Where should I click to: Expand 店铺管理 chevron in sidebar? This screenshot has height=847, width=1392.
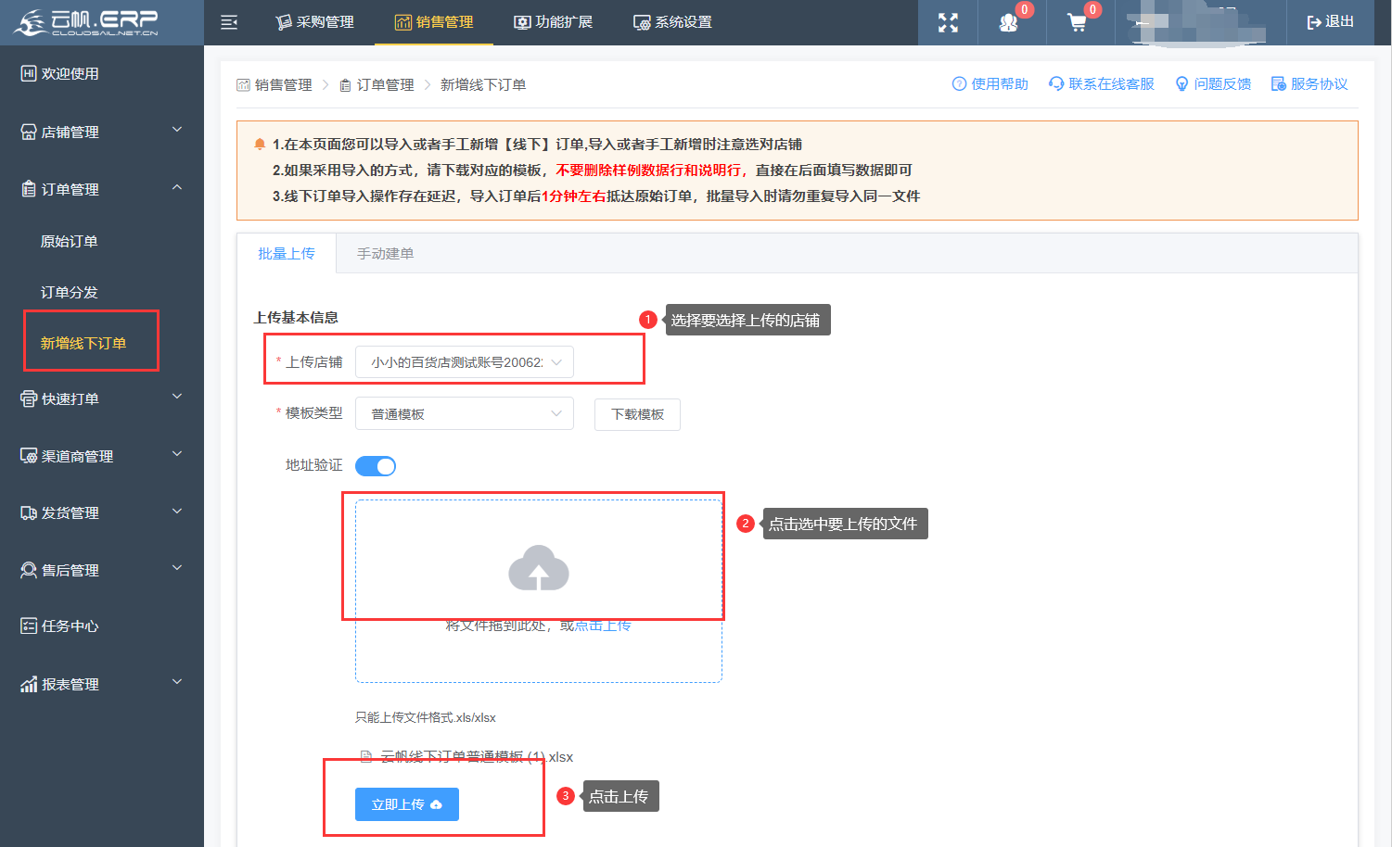(x=177, y=130)
